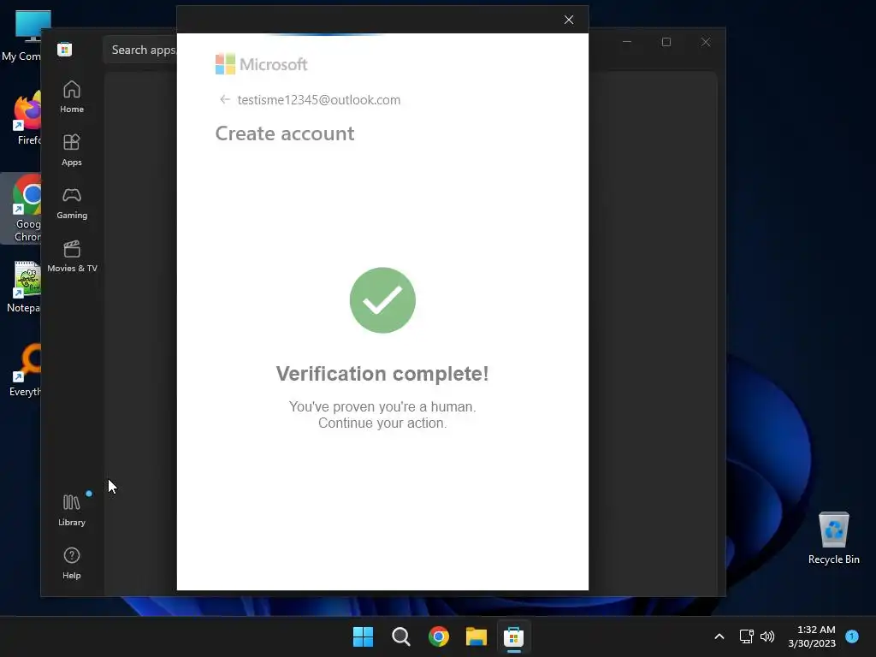Click the green verification checkmark
Screen dimensions: 876x657
[382, 300]
